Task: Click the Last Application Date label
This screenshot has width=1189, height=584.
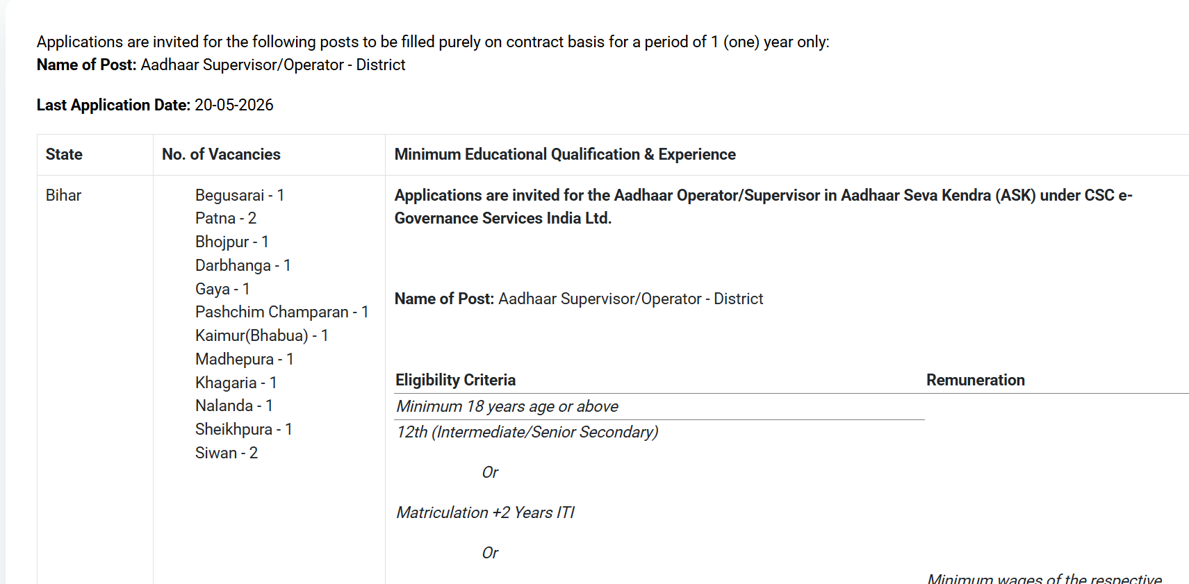Action: pyautogui.click(x=113, y=105)
